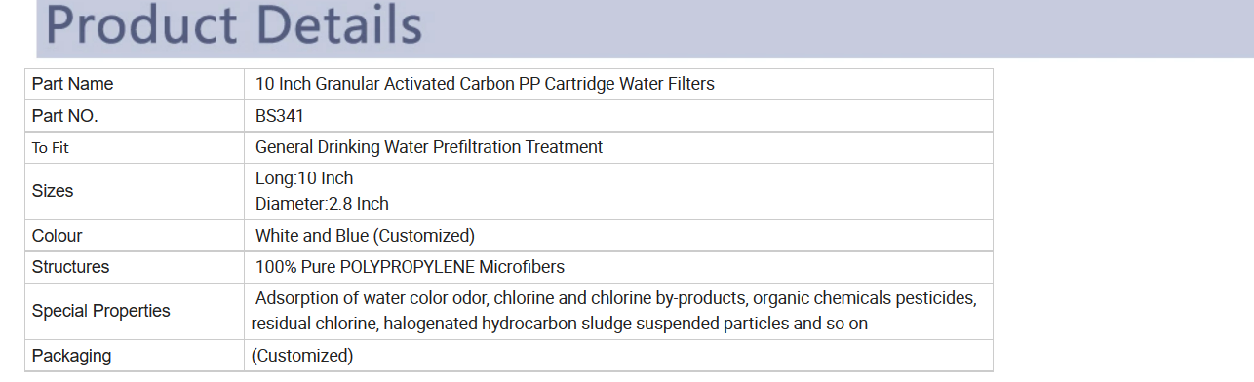Screen dimensions: 1254x382
Task: Click the BS341 part number value
Action: 280,116
